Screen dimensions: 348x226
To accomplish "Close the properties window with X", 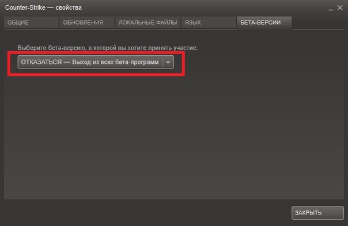I will click(340, 7).
